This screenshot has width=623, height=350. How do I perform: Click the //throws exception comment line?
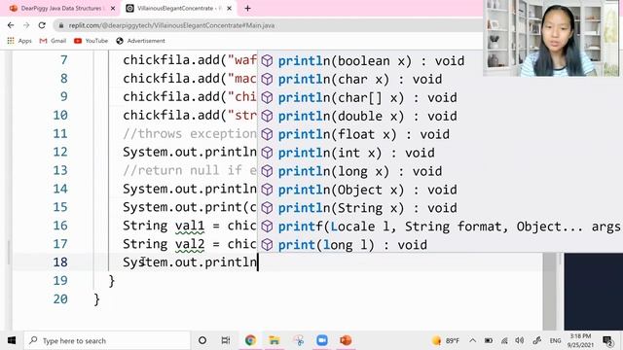190,134
